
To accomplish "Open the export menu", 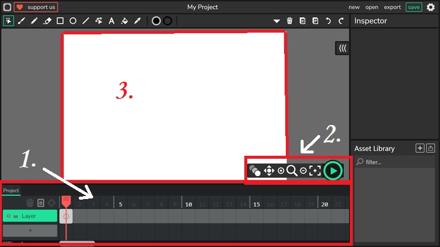I will click(x=392, y=7).
